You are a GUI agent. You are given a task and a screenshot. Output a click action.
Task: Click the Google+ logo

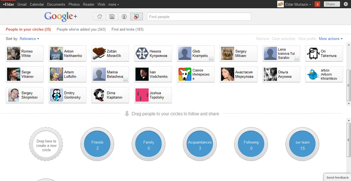pos(60,16)
